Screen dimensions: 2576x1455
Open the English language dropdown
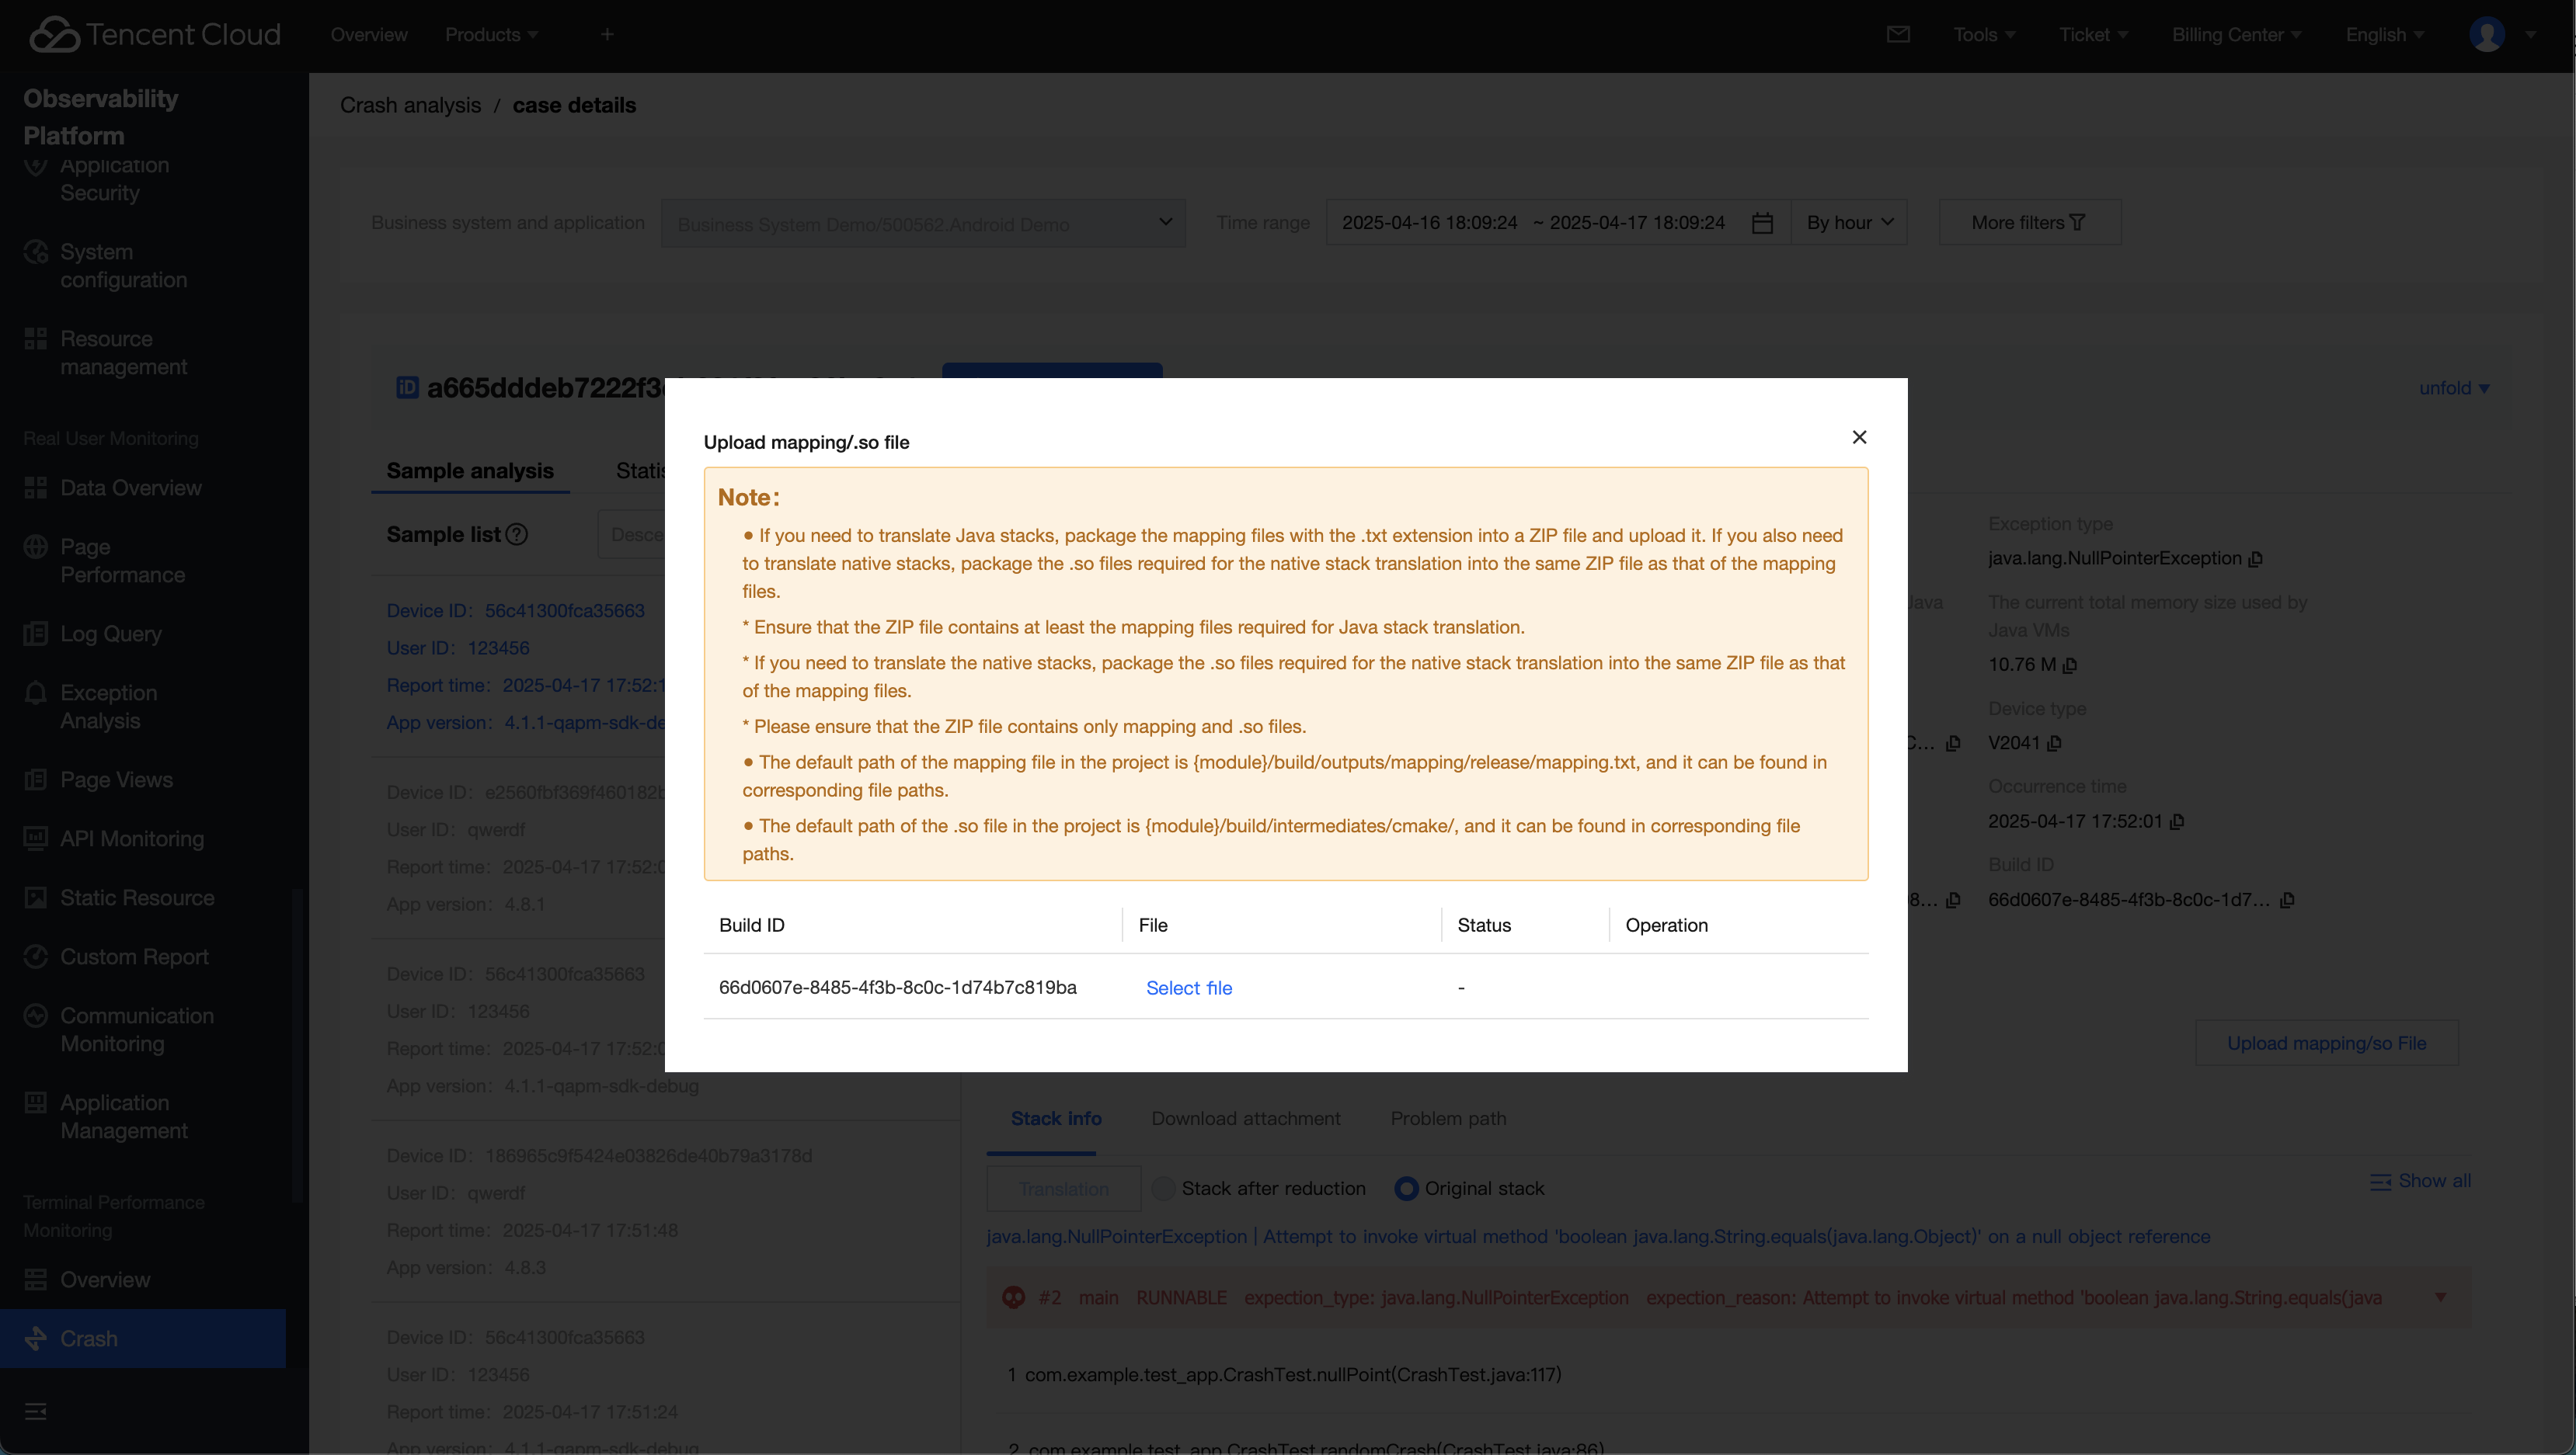[x=2384, y=35]
